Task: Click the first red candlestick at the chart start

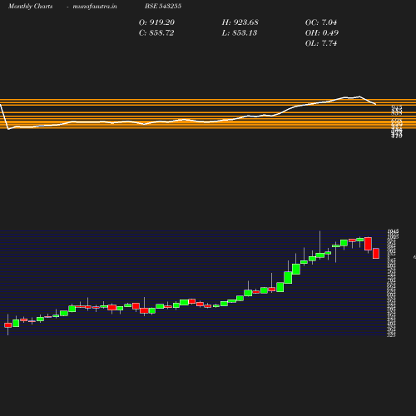Action: [x=7, y=325]
